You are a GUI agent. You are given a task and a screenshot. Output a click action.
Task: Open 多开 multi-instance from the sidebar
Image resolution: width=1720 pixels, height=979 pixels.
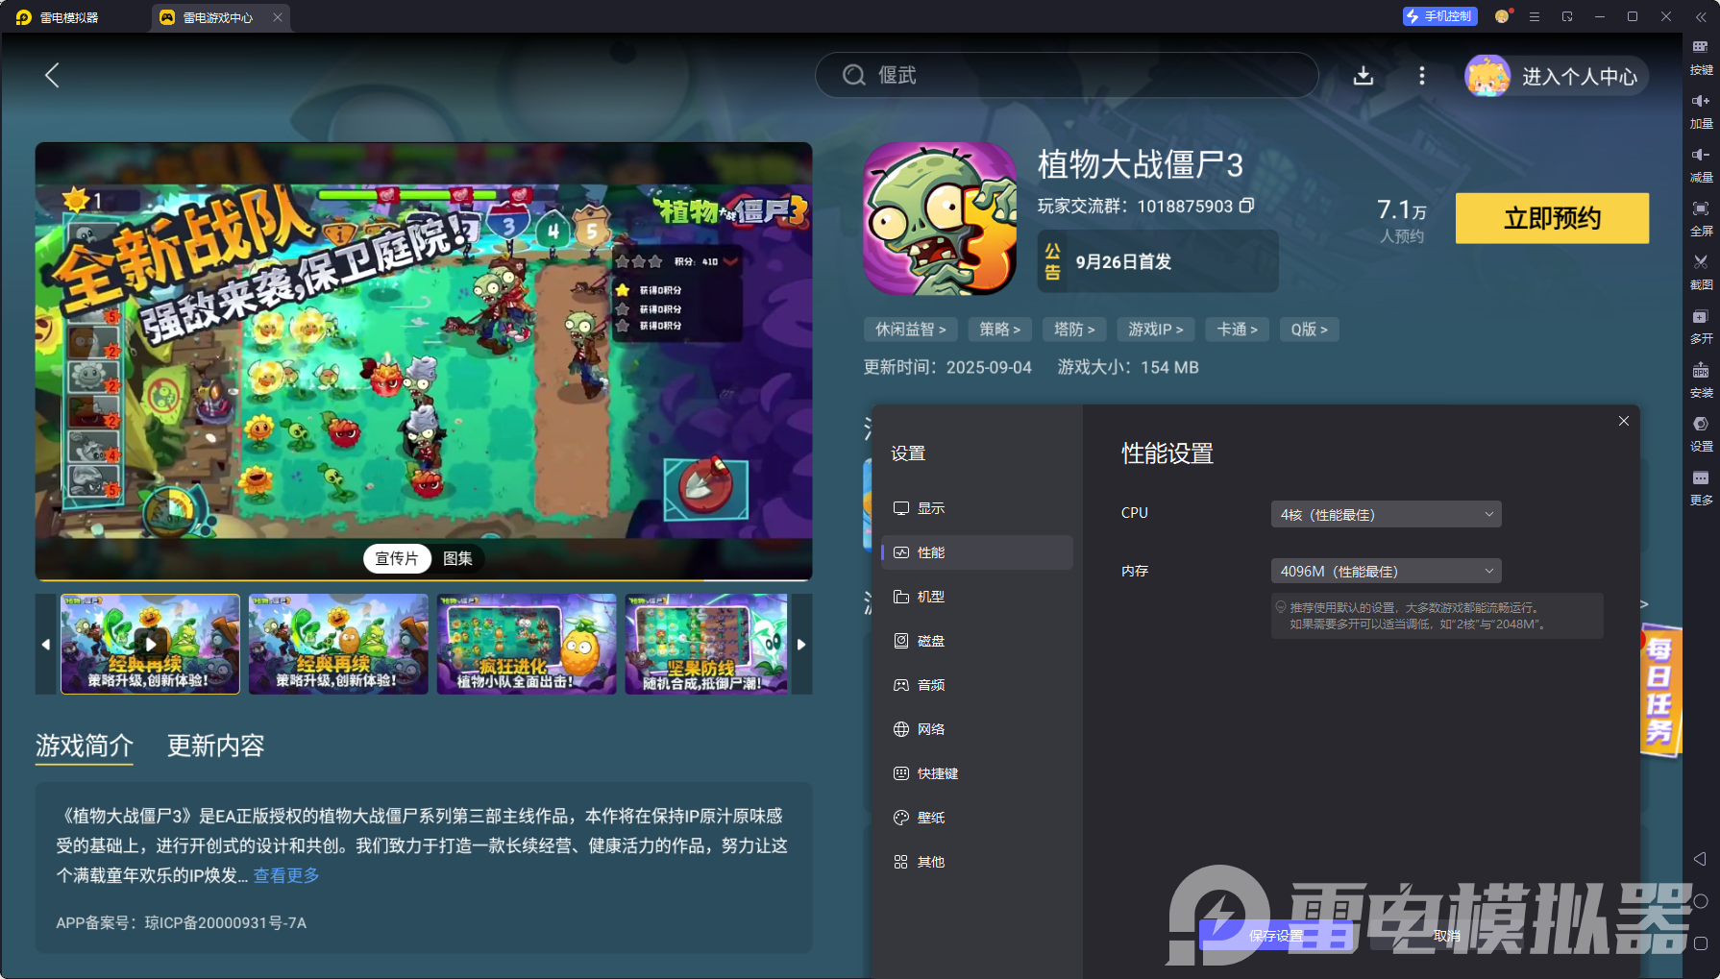(1701, 327)
